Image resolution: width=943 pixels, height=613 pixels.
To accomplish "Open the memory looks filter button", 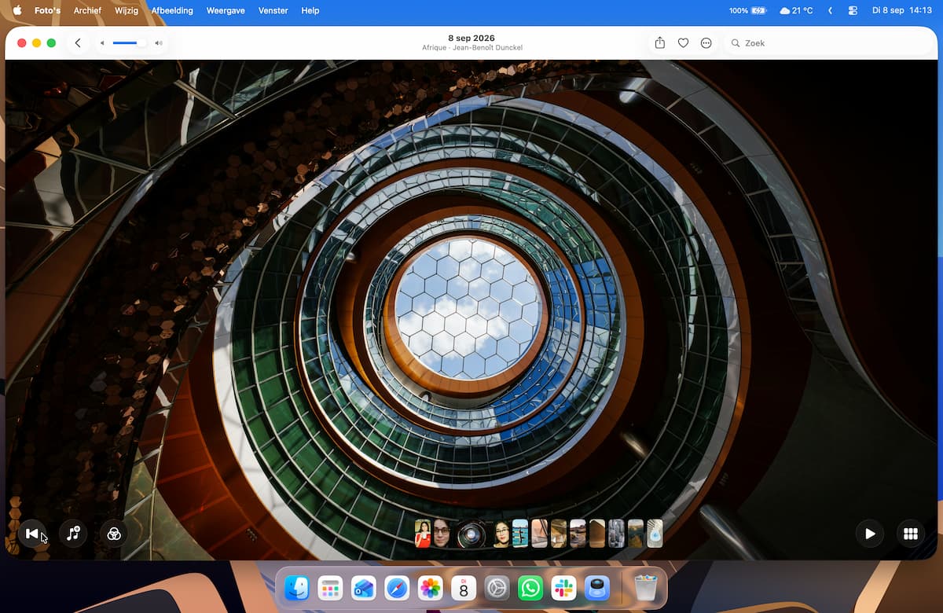I will click(x=114, y=534).
